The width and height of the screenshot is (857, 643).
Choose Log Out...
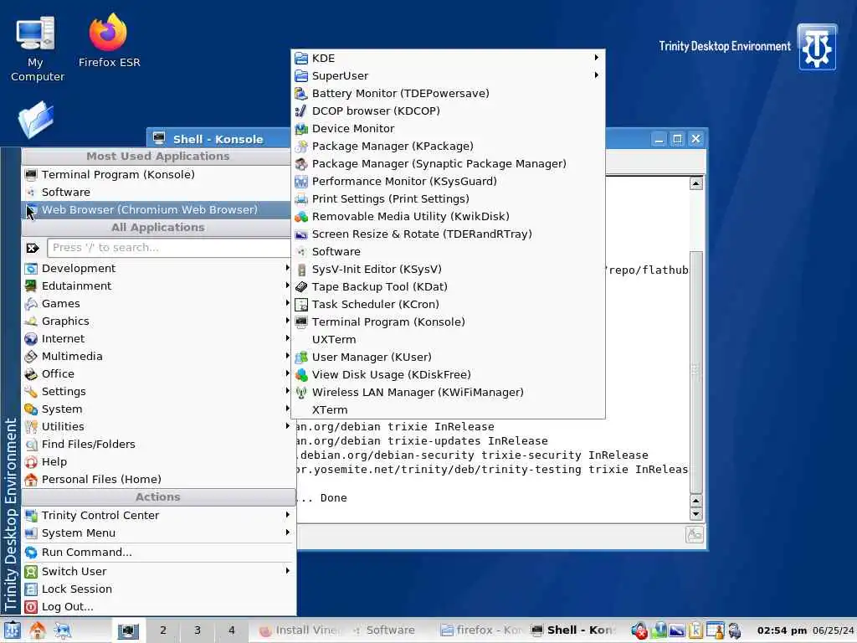[x=158, y=606]
